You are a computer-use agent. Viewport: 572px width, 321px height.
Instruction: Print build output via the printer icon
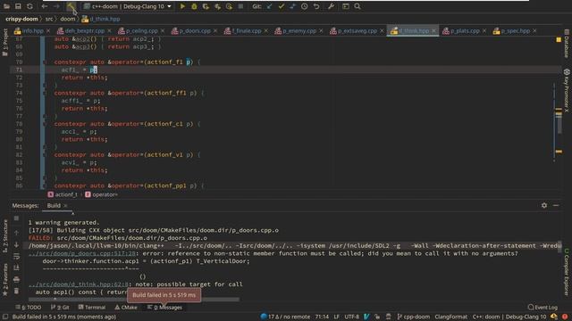16,279
